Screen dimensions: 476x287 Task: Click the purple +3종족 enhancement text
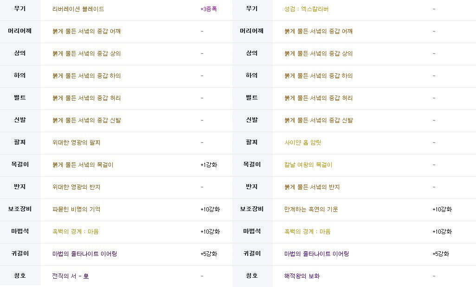tap(209, 9)
